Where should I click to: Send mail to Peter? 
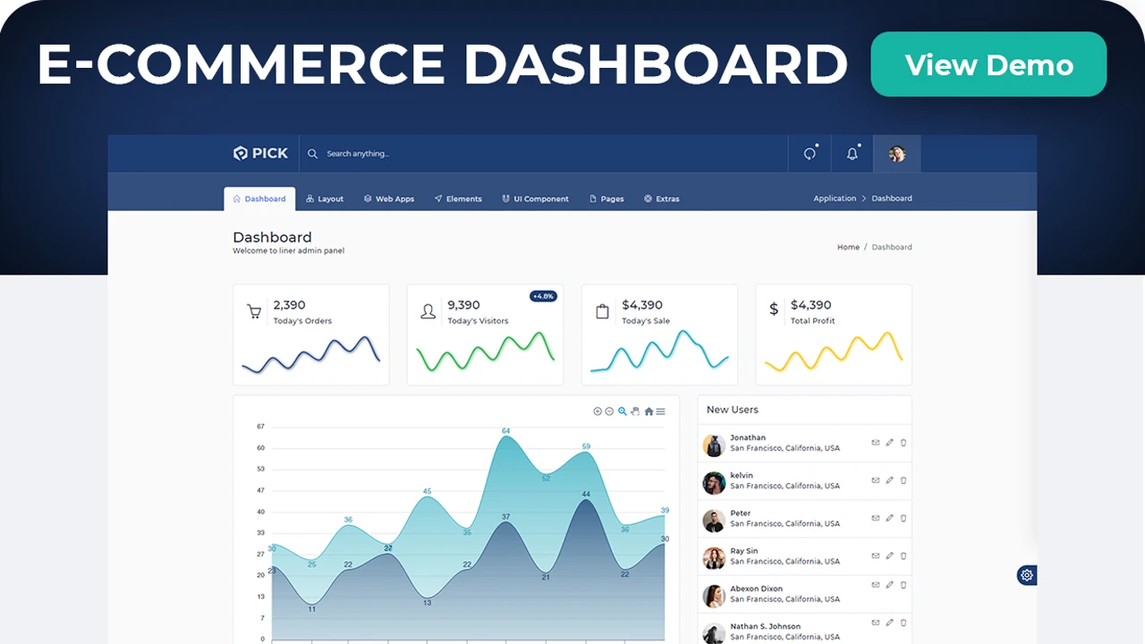[876, 518]
